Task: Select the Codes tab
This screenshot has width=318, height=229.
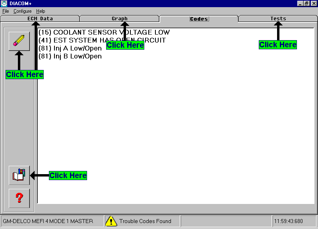Action: (x=199, y=19)
